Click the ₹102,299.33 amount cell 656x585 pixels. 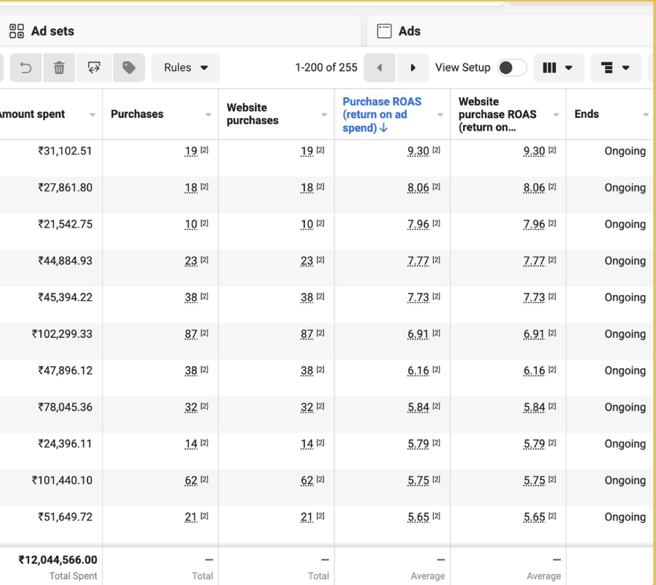(x=62, y=334)
